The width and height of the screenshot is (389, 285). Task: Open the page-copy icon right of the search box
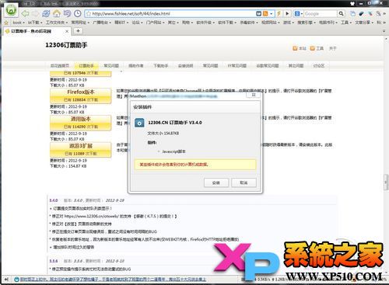pos(352,14)
